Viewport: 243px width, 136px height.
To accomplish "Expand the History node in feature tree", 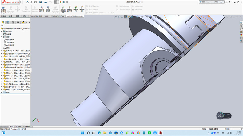I will [2, 32].
